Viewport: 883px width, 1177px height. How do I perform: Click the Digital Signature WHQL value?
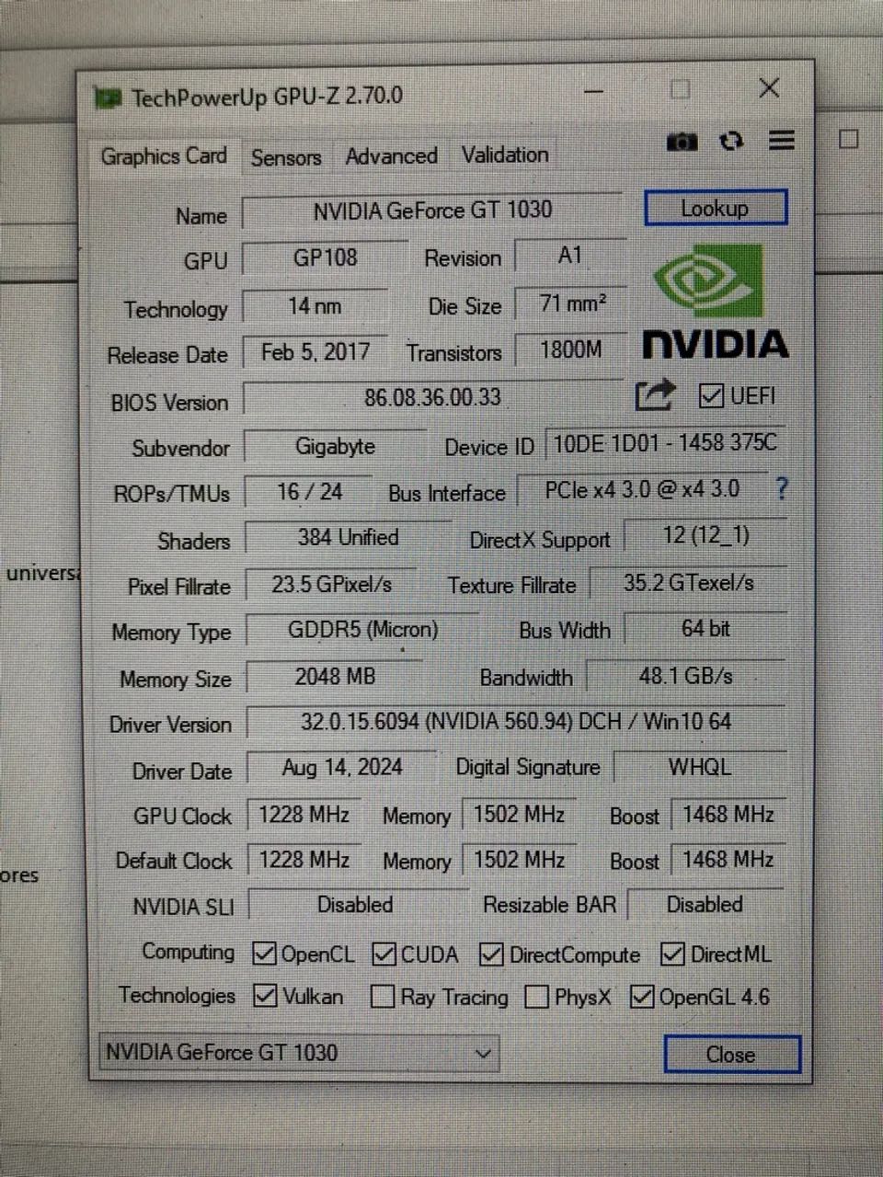[700, 766]
